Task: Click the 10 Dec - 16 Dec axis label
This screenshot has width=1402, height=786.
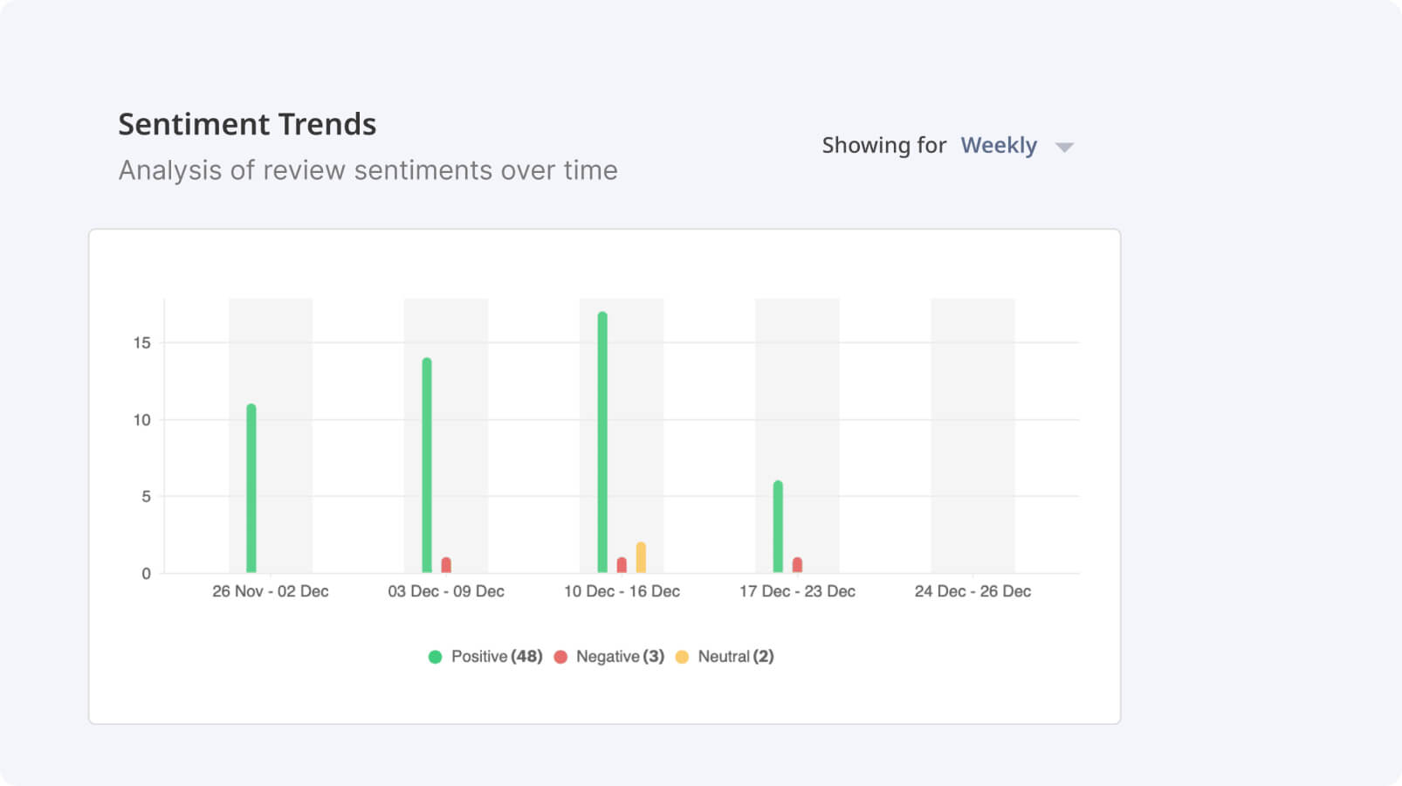Action: click(x=622, y=591)
